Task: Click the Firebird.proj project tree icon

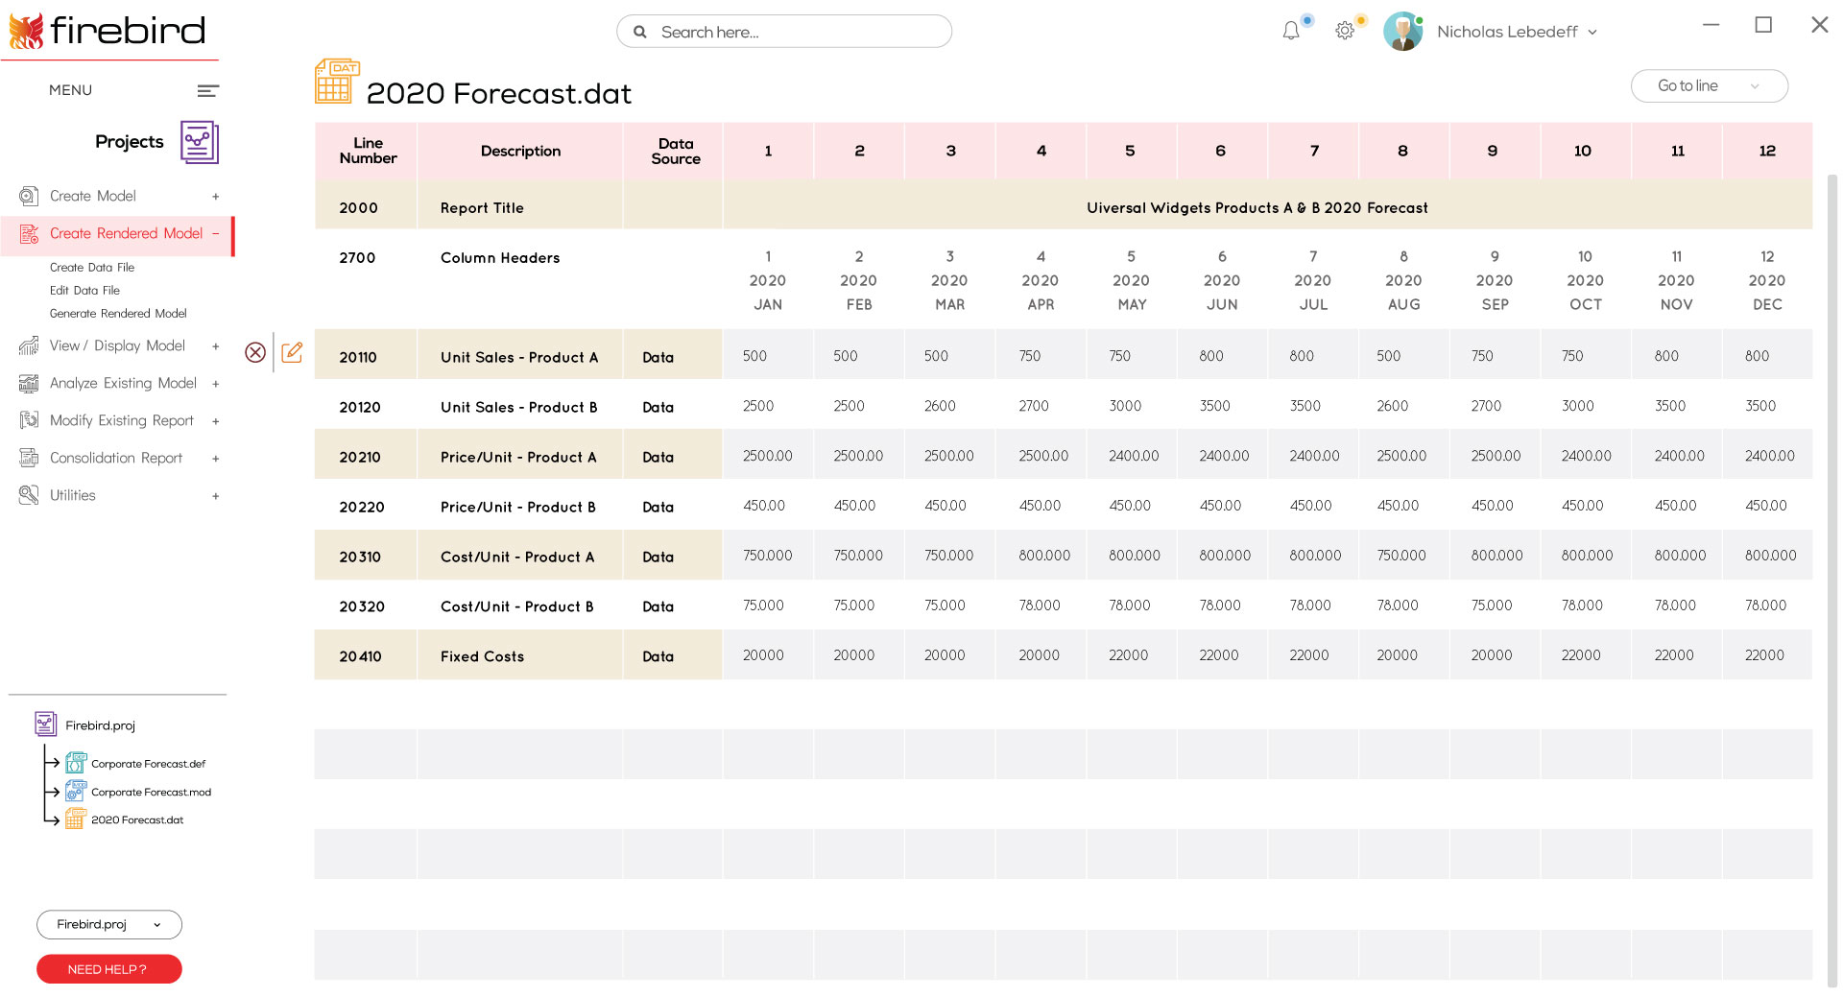Action: 45,724
